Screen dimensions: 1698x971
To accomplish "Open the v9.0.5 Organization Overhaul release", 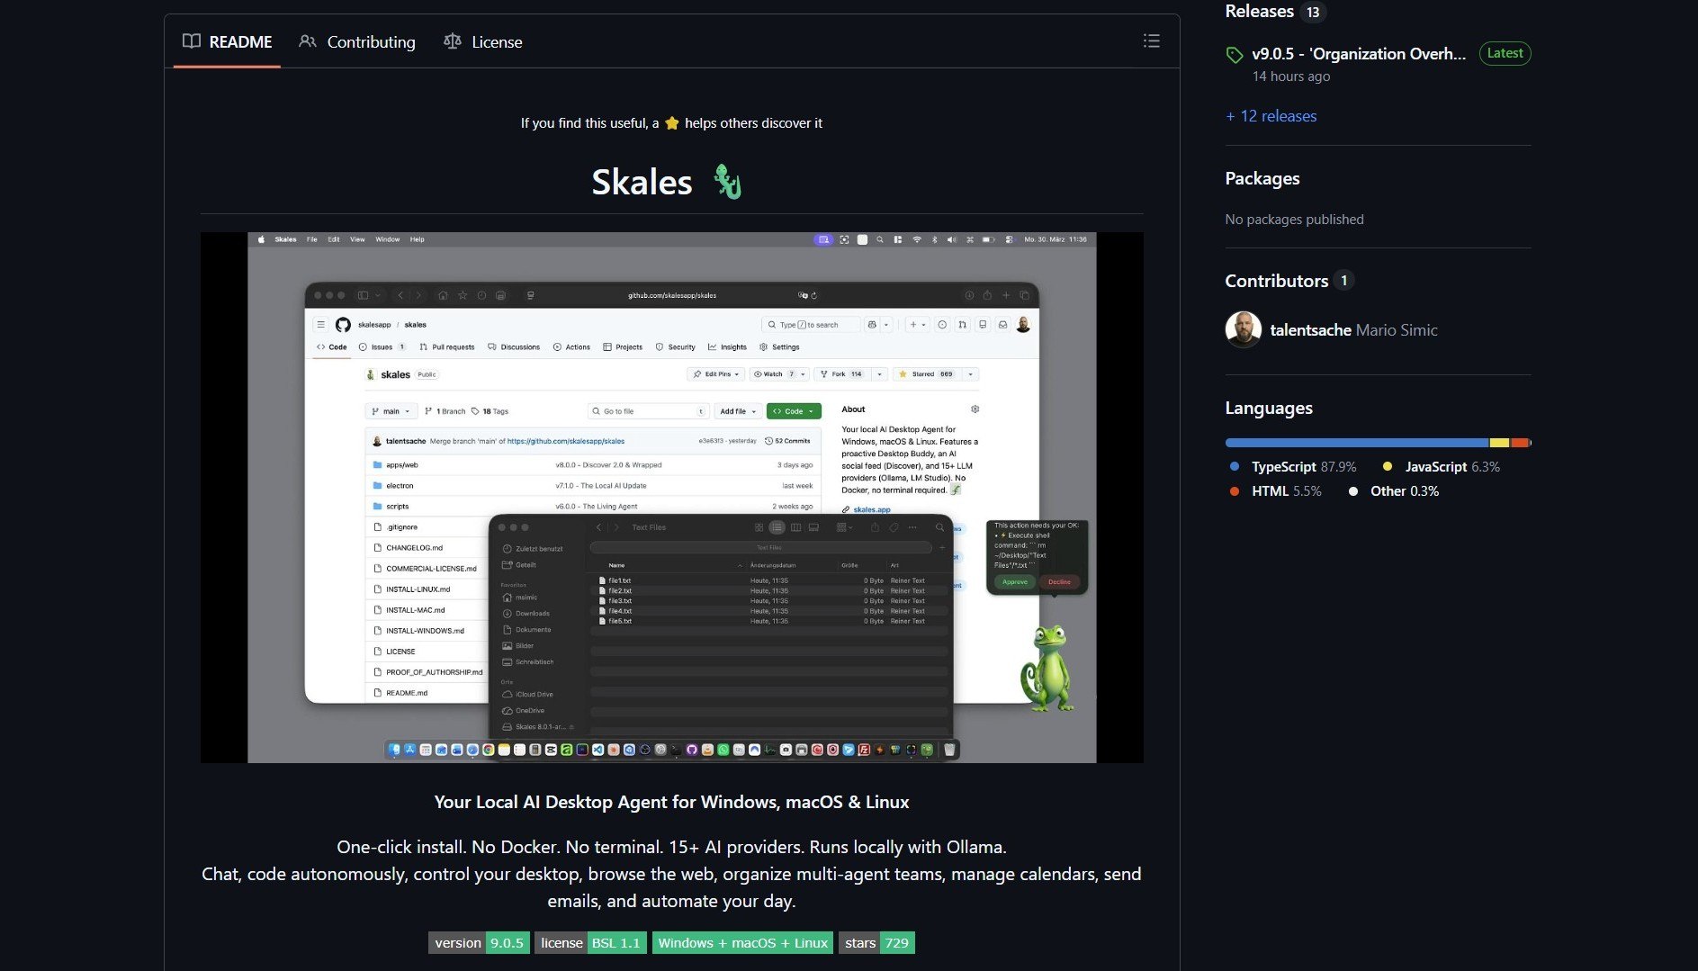I will (1359, 54).
